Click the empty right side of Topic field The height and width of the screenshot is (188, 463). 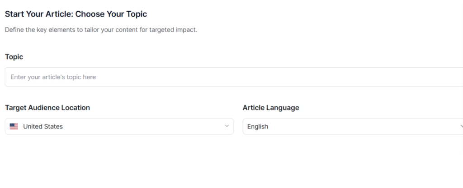[x=384, y=77]
